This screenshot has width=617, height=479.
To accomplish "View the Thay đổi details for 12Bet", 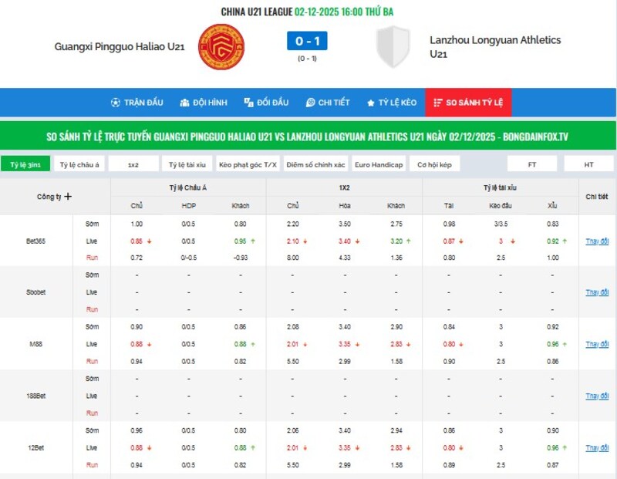I will tap(597, 447).
